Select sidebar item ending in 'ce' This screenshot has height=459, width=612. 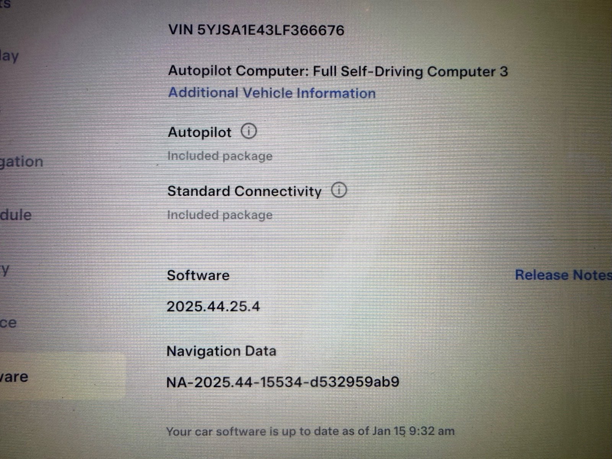(8, 323)
